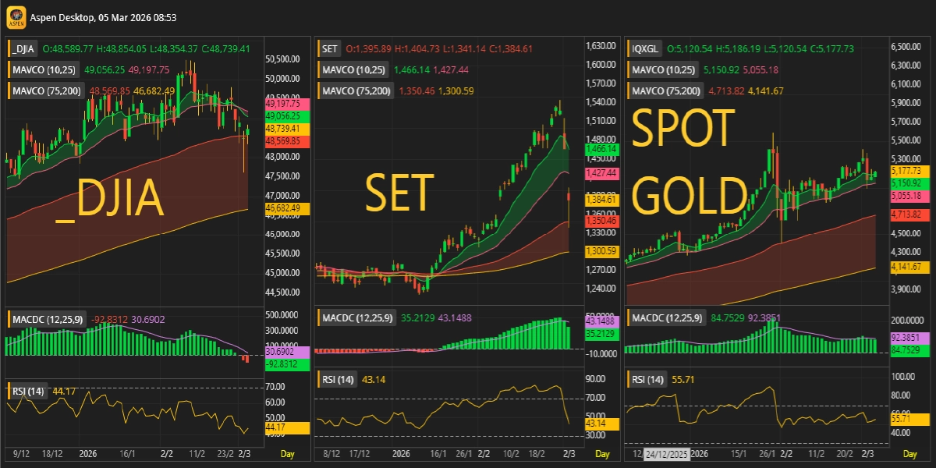
Task: Click the Day timeframe on DJIA chart
Action: click(x=287, y=453)
